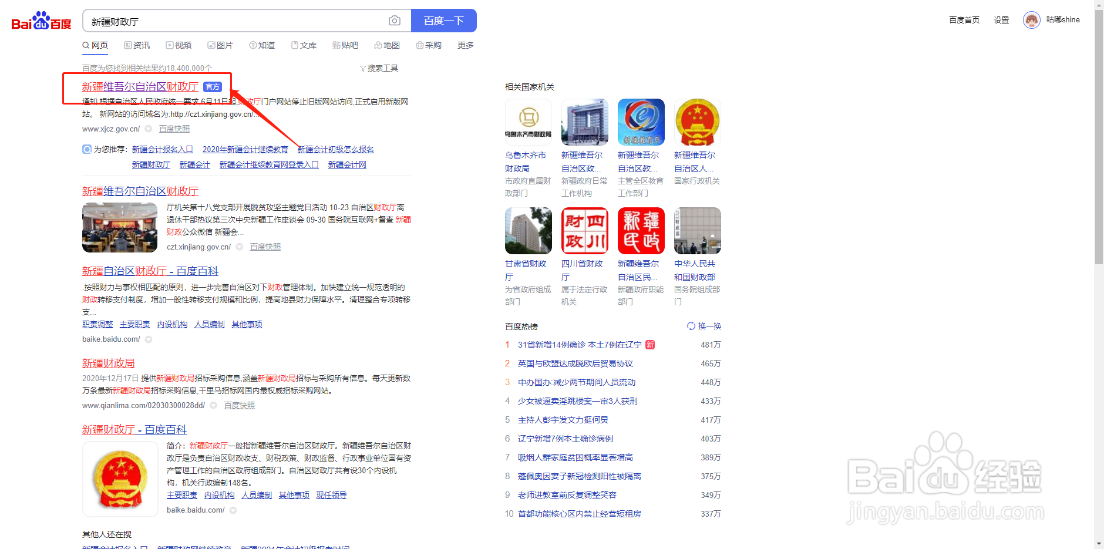Image resolution: width=1104 pixels, height=549 pixels.
Task: Refresh hot list with 换一换
Action: [704, 326]
